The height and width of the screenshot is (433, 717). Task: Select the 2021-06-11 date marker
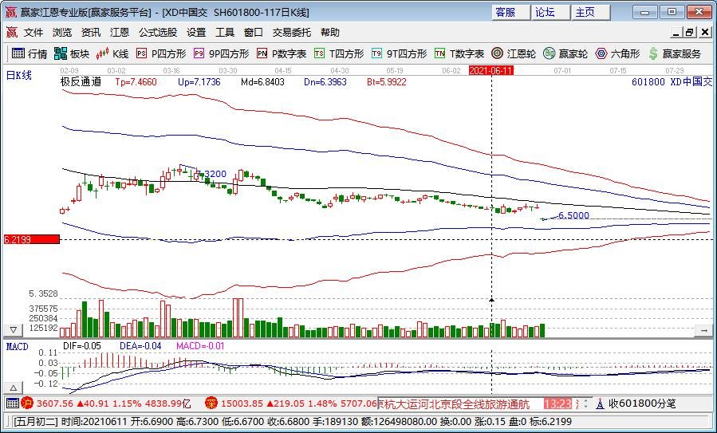point(491,70)
